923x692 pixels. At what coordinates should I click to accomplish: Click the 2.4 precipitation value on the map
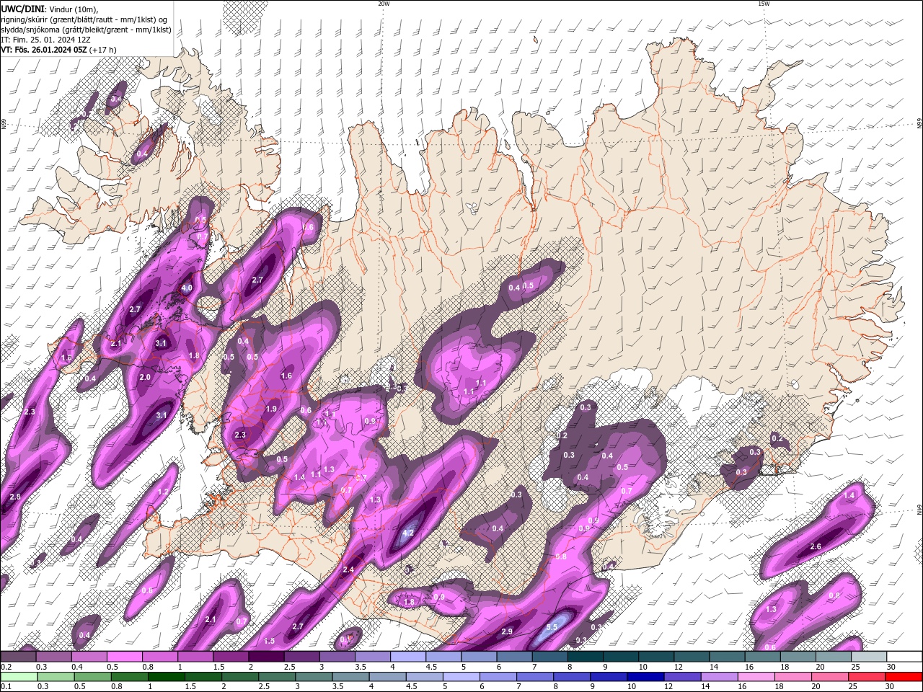[348, 569]
